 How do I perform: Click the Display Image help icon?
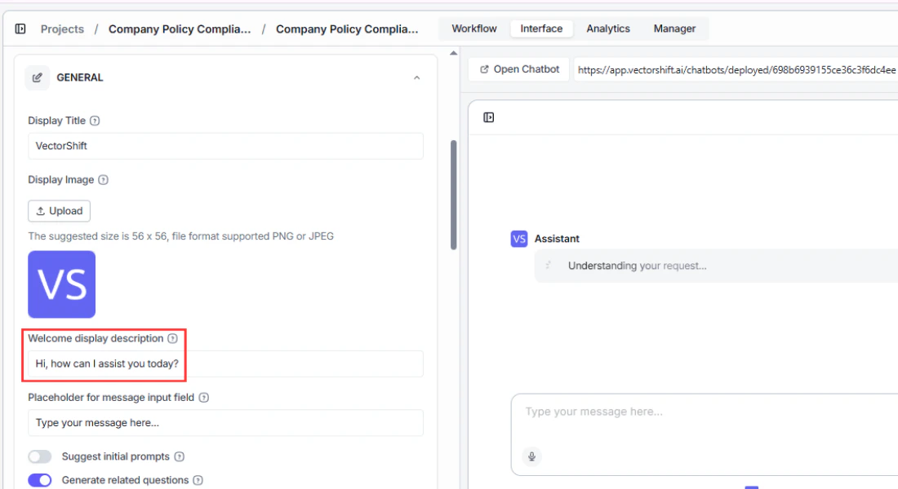tap(104, 180)
